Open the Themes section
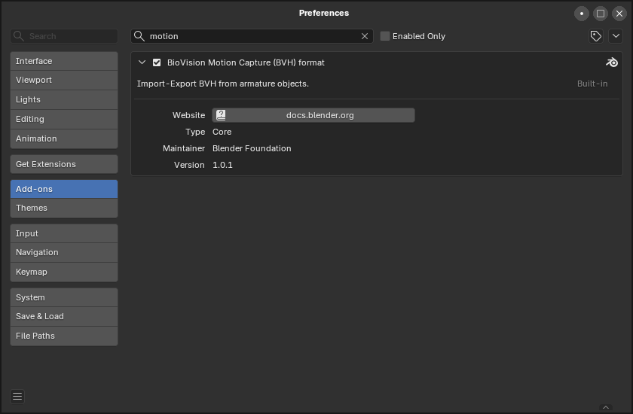Viewport: 633px width, 414px height. coord(64,208)
